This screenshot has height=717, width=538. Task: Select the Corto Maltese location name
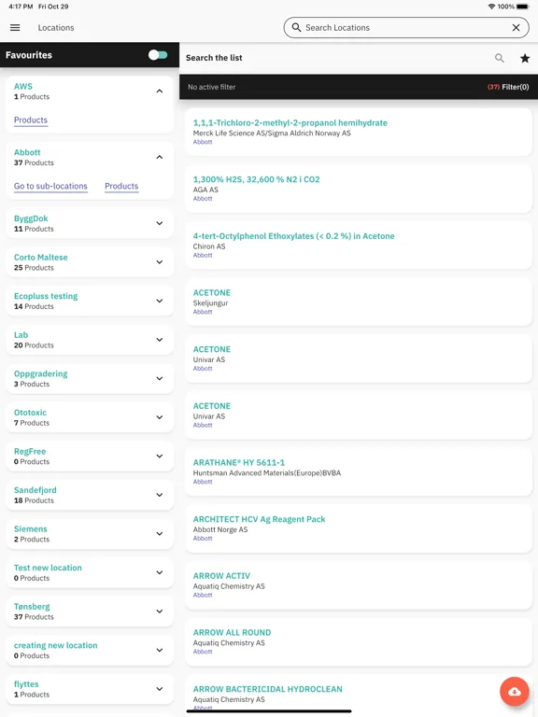pyautogui.click(x=41, y=257)
